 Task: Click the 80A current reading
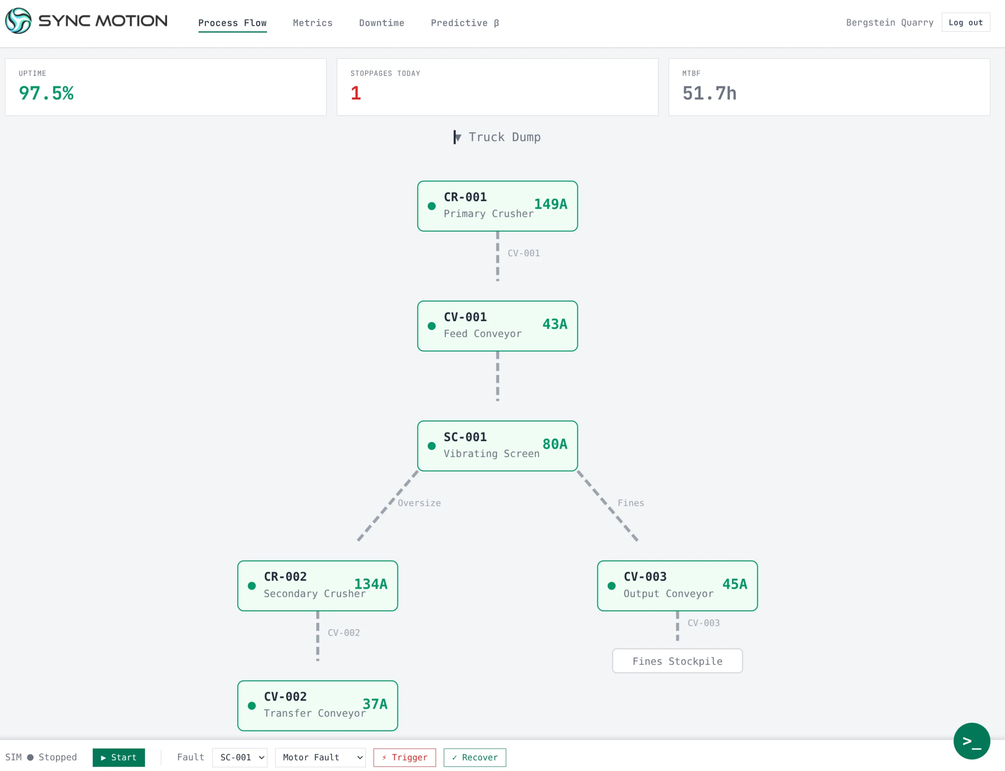click(555, 444)
